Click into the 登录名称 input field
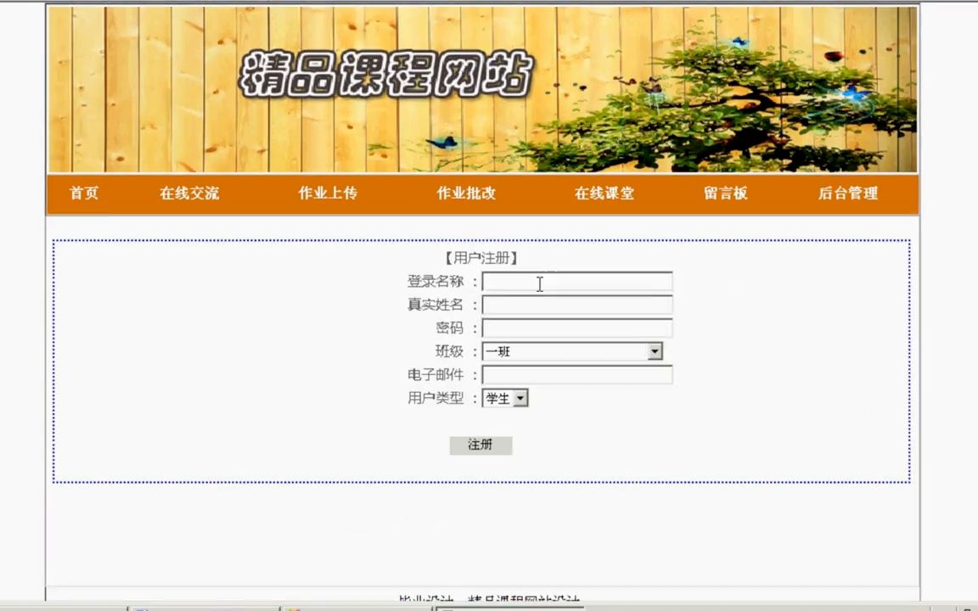Image resolution: width=978 pixels, height=611 pixels. coord(576,282)
